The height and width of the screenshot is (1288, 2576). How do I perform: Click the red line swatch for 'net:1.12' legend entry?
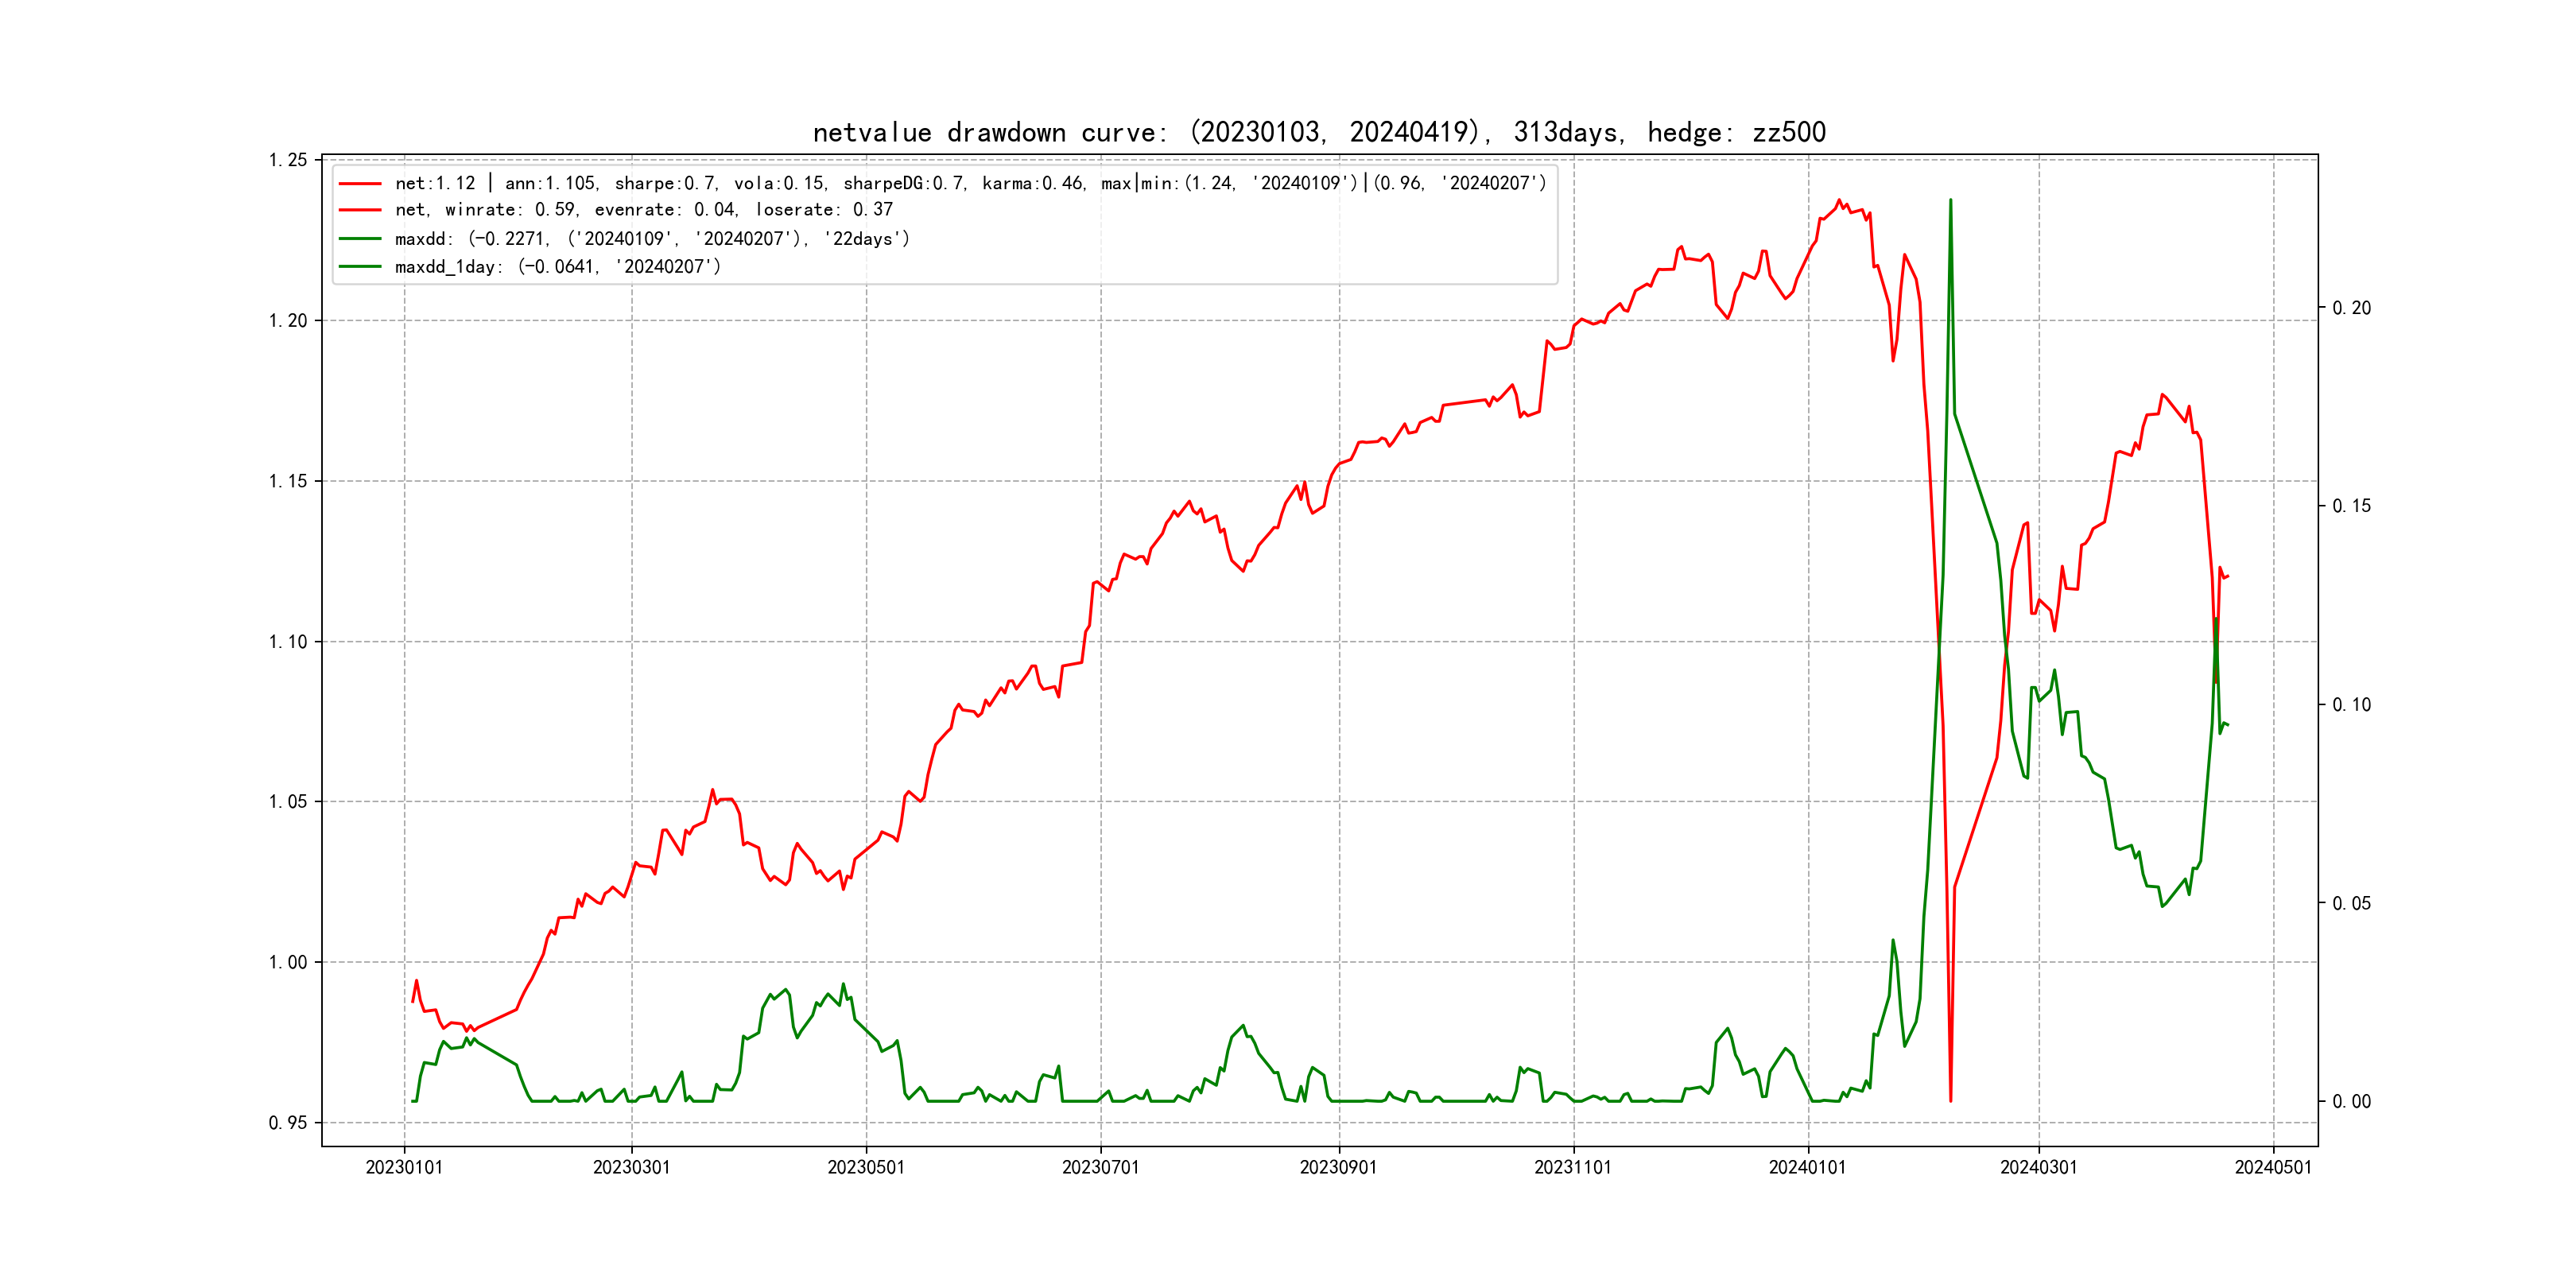(x=360, y=184)
